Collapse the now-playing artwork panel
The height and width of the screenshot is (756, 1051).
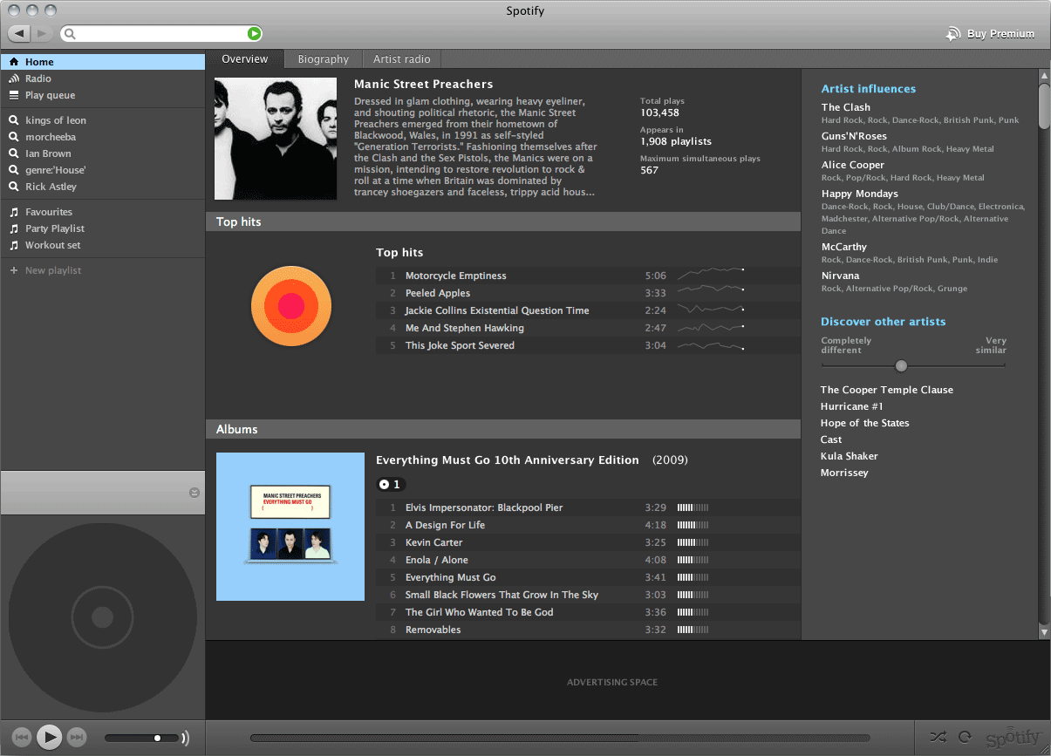point(194,493)
